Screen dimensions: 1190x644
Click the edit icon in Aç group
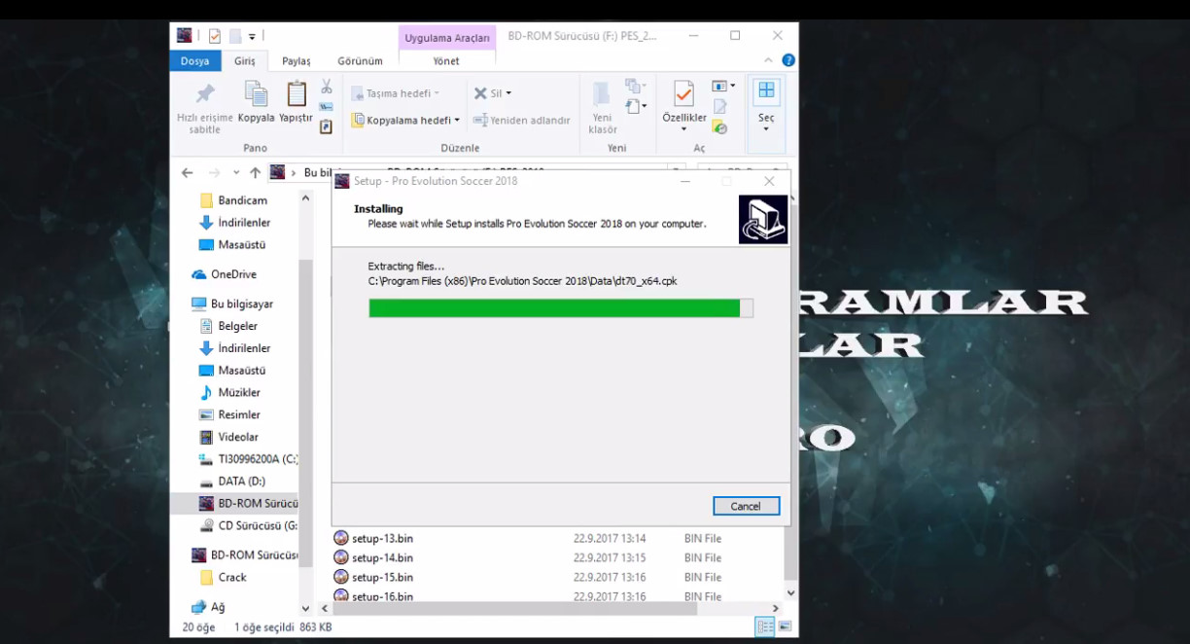click(720, 106)
